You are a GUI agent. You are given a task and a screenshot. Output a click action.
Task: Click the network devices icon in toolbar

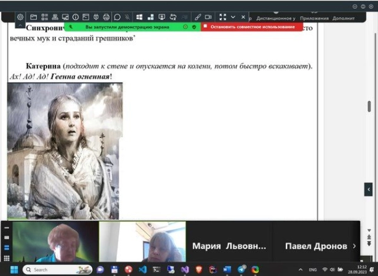click(55, 17)
